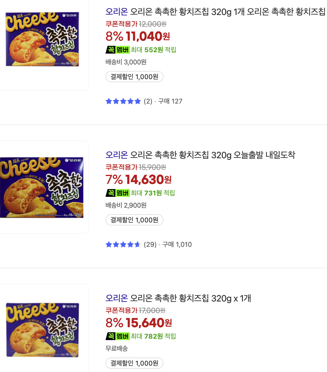Click the star rating with 29 reviews
Viewport: 327px width, 372px height.
coord(123,245)
